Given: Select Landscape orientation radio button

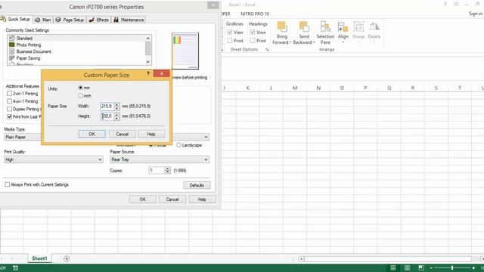Looking at the screenshot, I should [179, 145].
